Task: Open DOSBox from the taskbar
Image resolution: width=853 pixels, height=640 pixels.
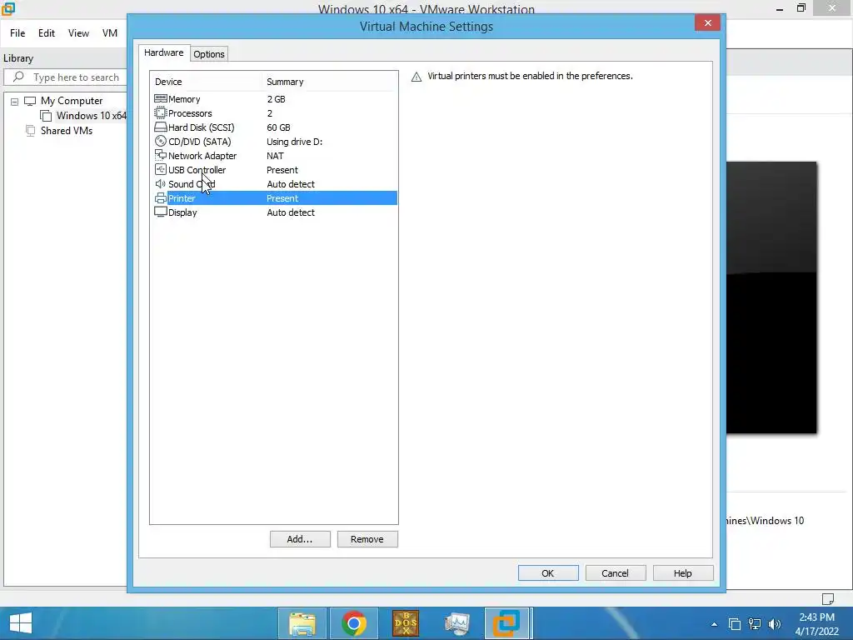Action: [406, 623]
